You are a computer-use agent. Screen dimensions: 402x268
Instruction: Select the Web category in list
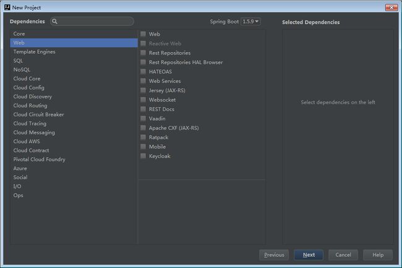click(x=74, y=43)
